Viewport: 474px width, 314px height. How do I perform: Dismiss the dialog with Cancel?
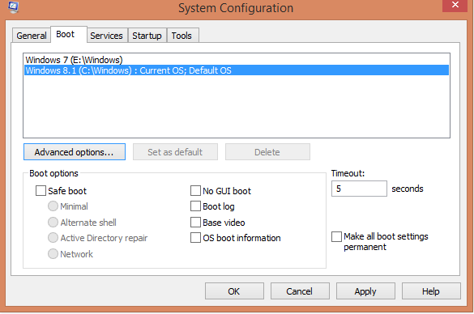pyautogui.click(x=300, y=291)
